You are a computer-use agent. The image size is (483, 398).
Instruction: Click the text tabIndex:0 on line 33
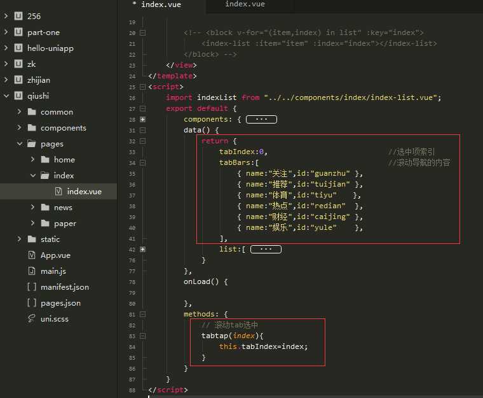pyautogui.click(x=241, y=152)
